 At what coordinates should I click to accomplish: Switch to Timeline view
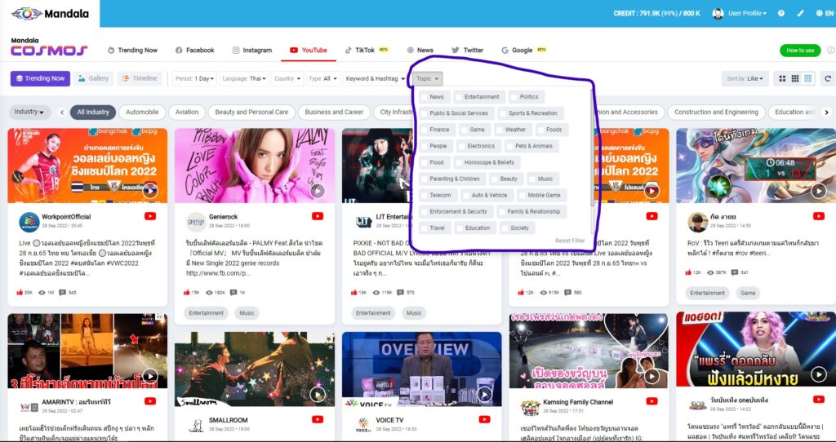coord(139,79)
